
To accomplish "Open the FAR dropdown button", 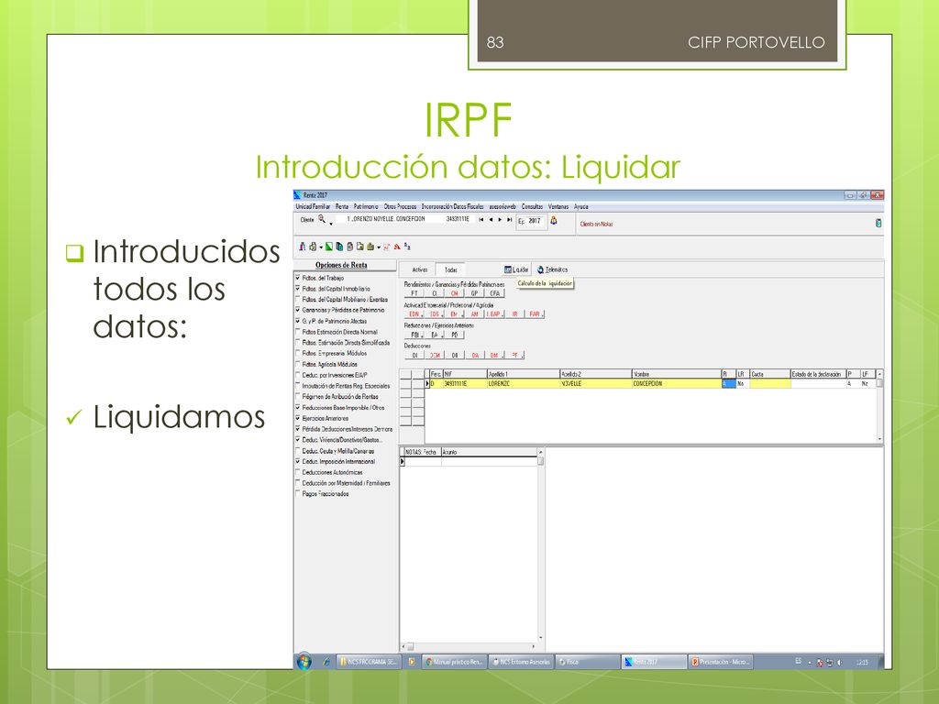I will pos(536,313).
